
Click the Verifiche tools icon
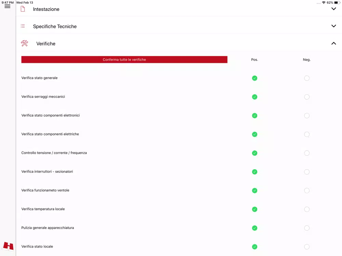point(24,43)
